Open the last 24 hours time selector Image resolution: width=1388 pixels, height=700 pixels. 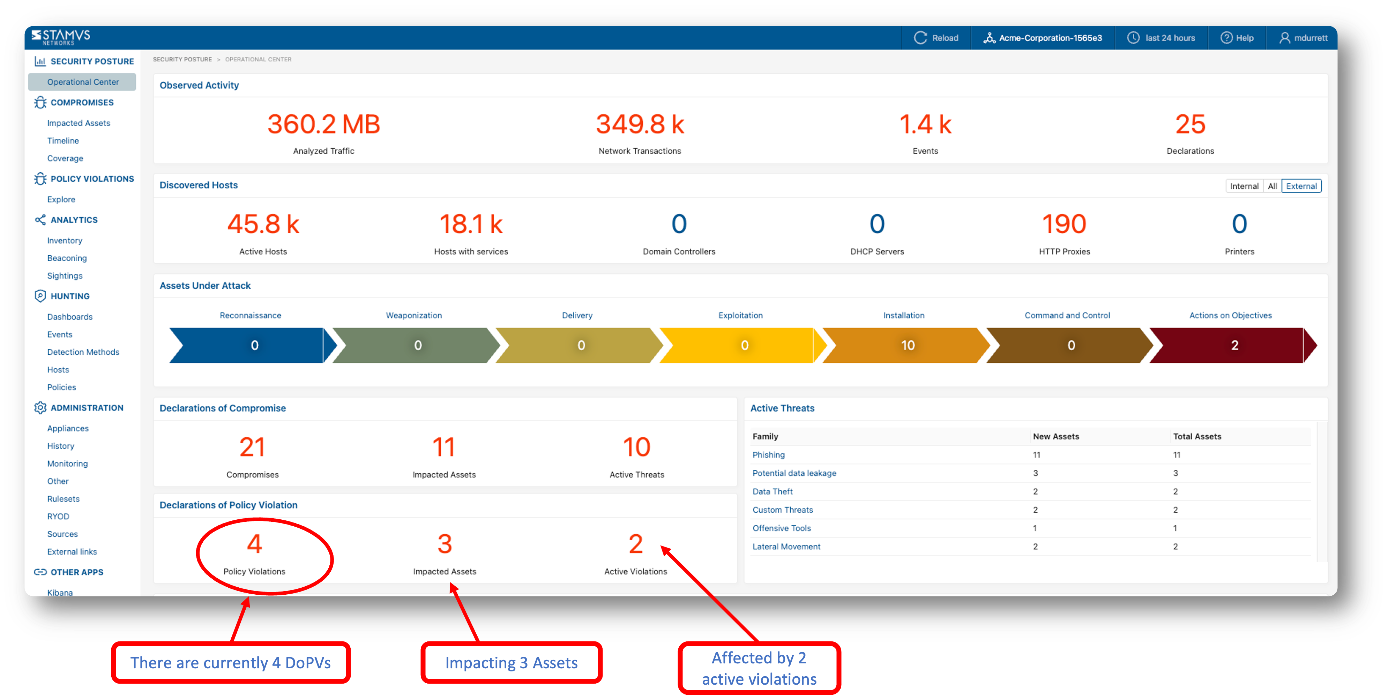click(x=1170, y=38)
